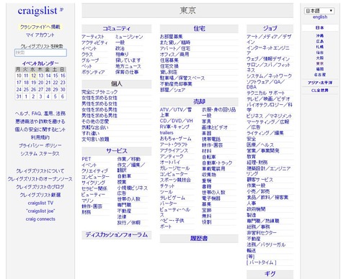Select 沖縄 in the Japan city list
Image resolution: width=346 pixels, height=279 pixels.
pyautogui.click(x=320, y=36)
